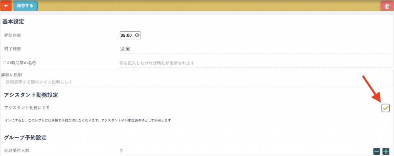Toggle the アシスタント勤務にする checkbox
394x156 pixels.
point(385,108)
